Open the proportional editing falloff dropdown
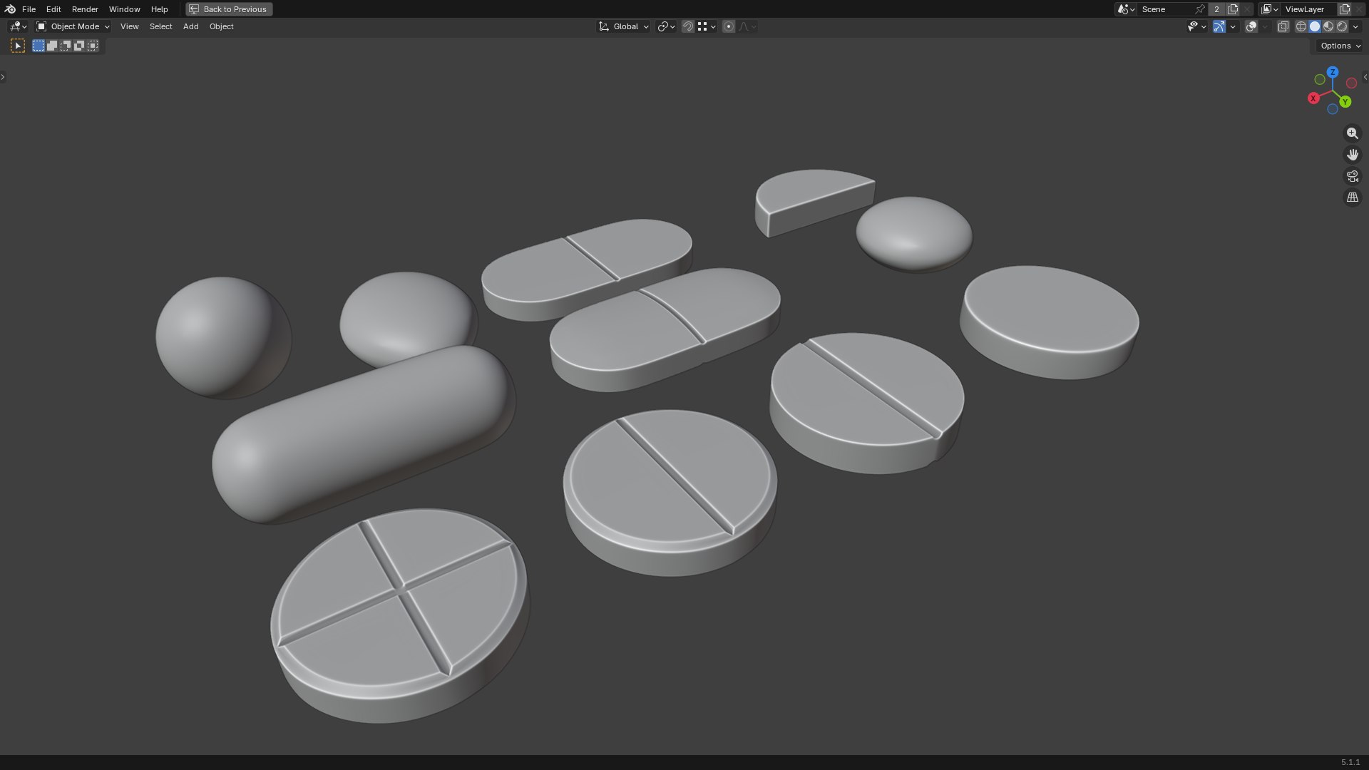This screenshot has height=770, width=1369. point(747,26)
